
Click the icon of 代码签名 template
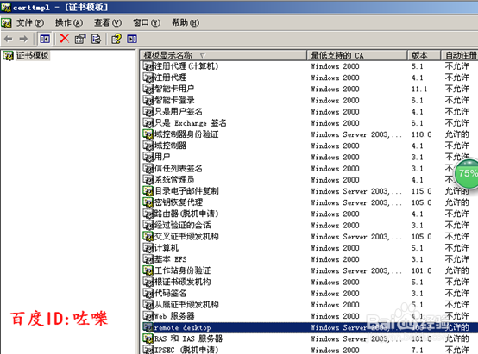(x=148, y=294)
